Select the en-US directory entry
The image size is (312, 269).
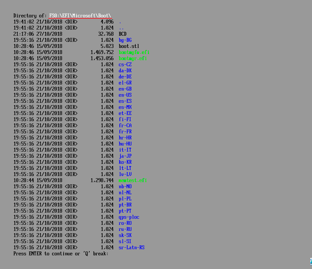125,95
